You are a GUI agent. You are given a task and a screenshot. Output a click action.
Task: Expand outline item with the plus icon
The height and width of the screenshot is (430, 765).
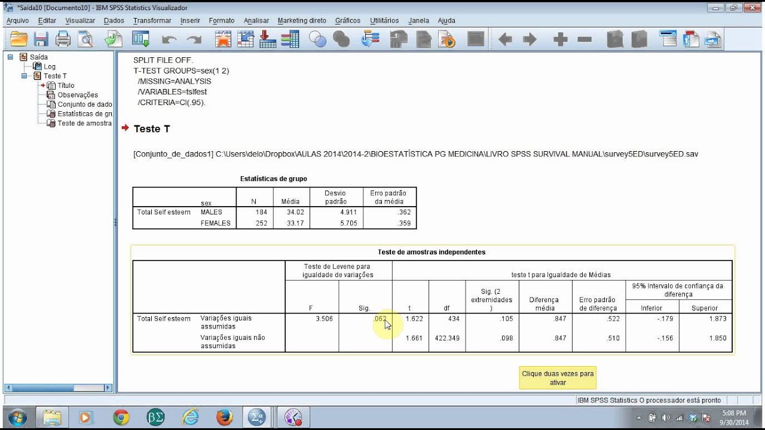tap(560, 40)
